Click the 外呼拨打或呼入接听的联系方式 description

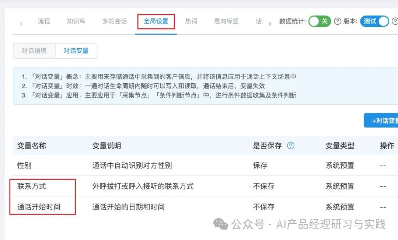[x=143, y=186]
